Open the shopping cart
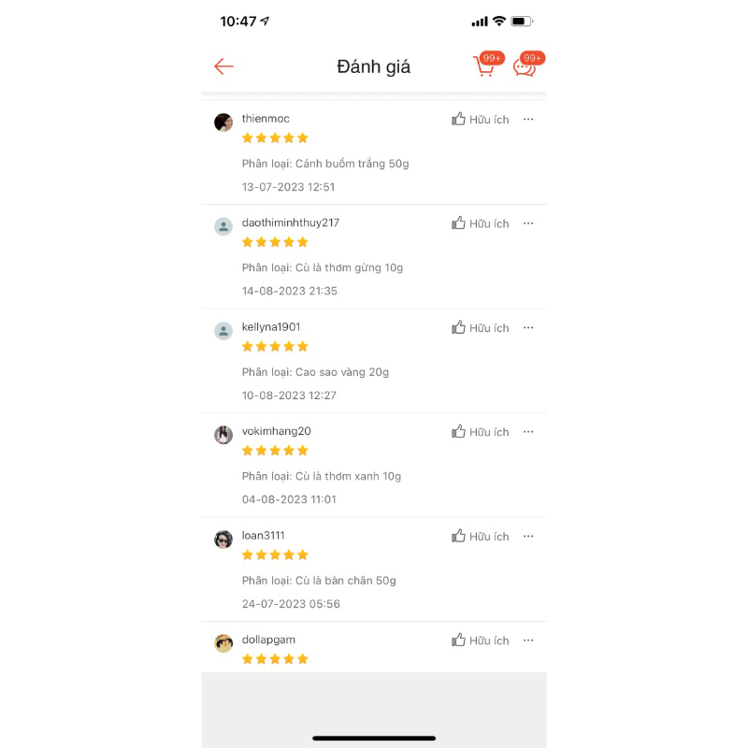748x748 pixels. click(x=484, y=66)
